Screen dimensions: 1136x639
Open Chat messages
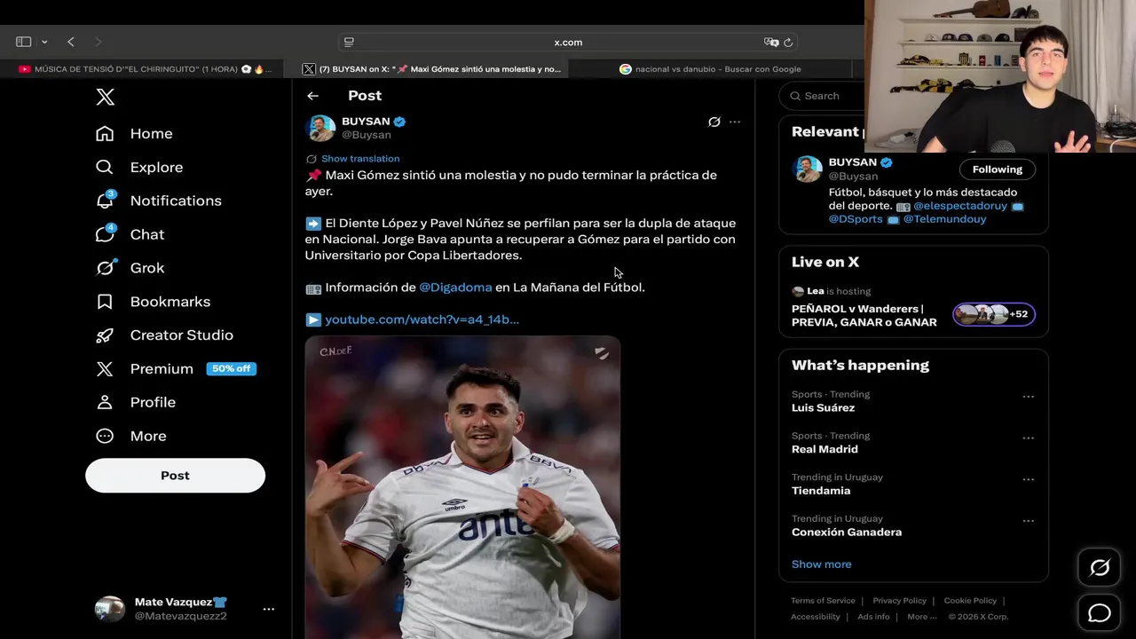130,234
